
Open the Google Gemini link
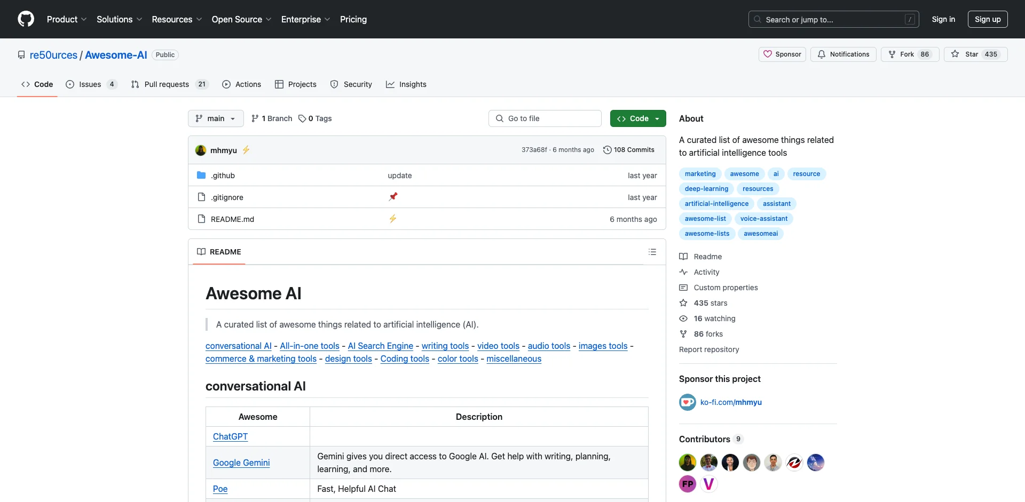tap(241, 463)
